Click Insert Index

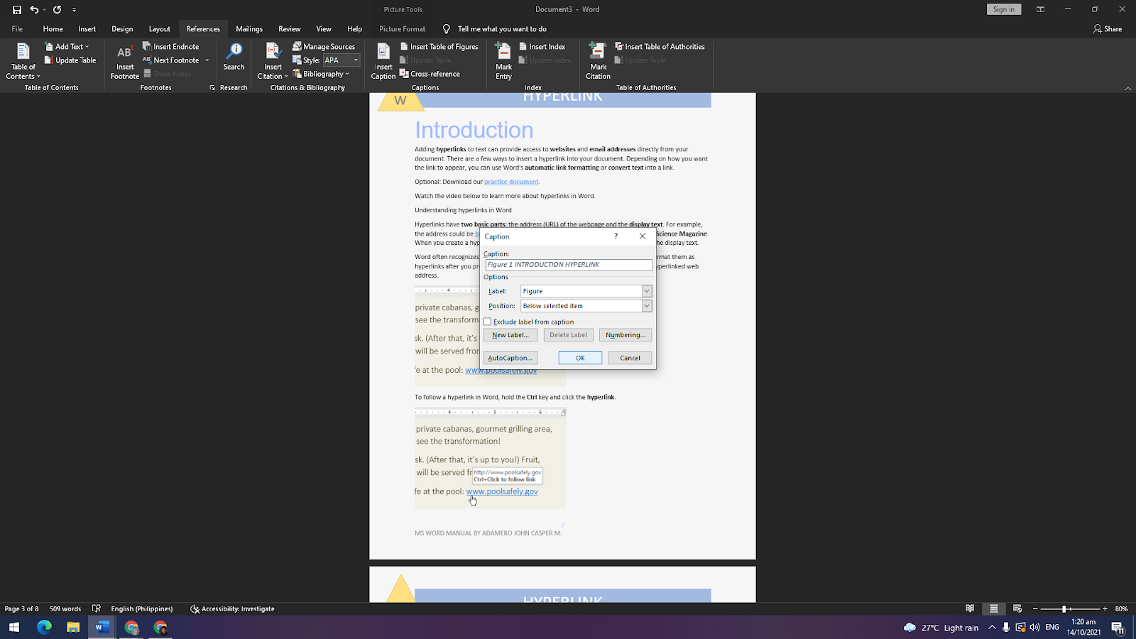542,47
